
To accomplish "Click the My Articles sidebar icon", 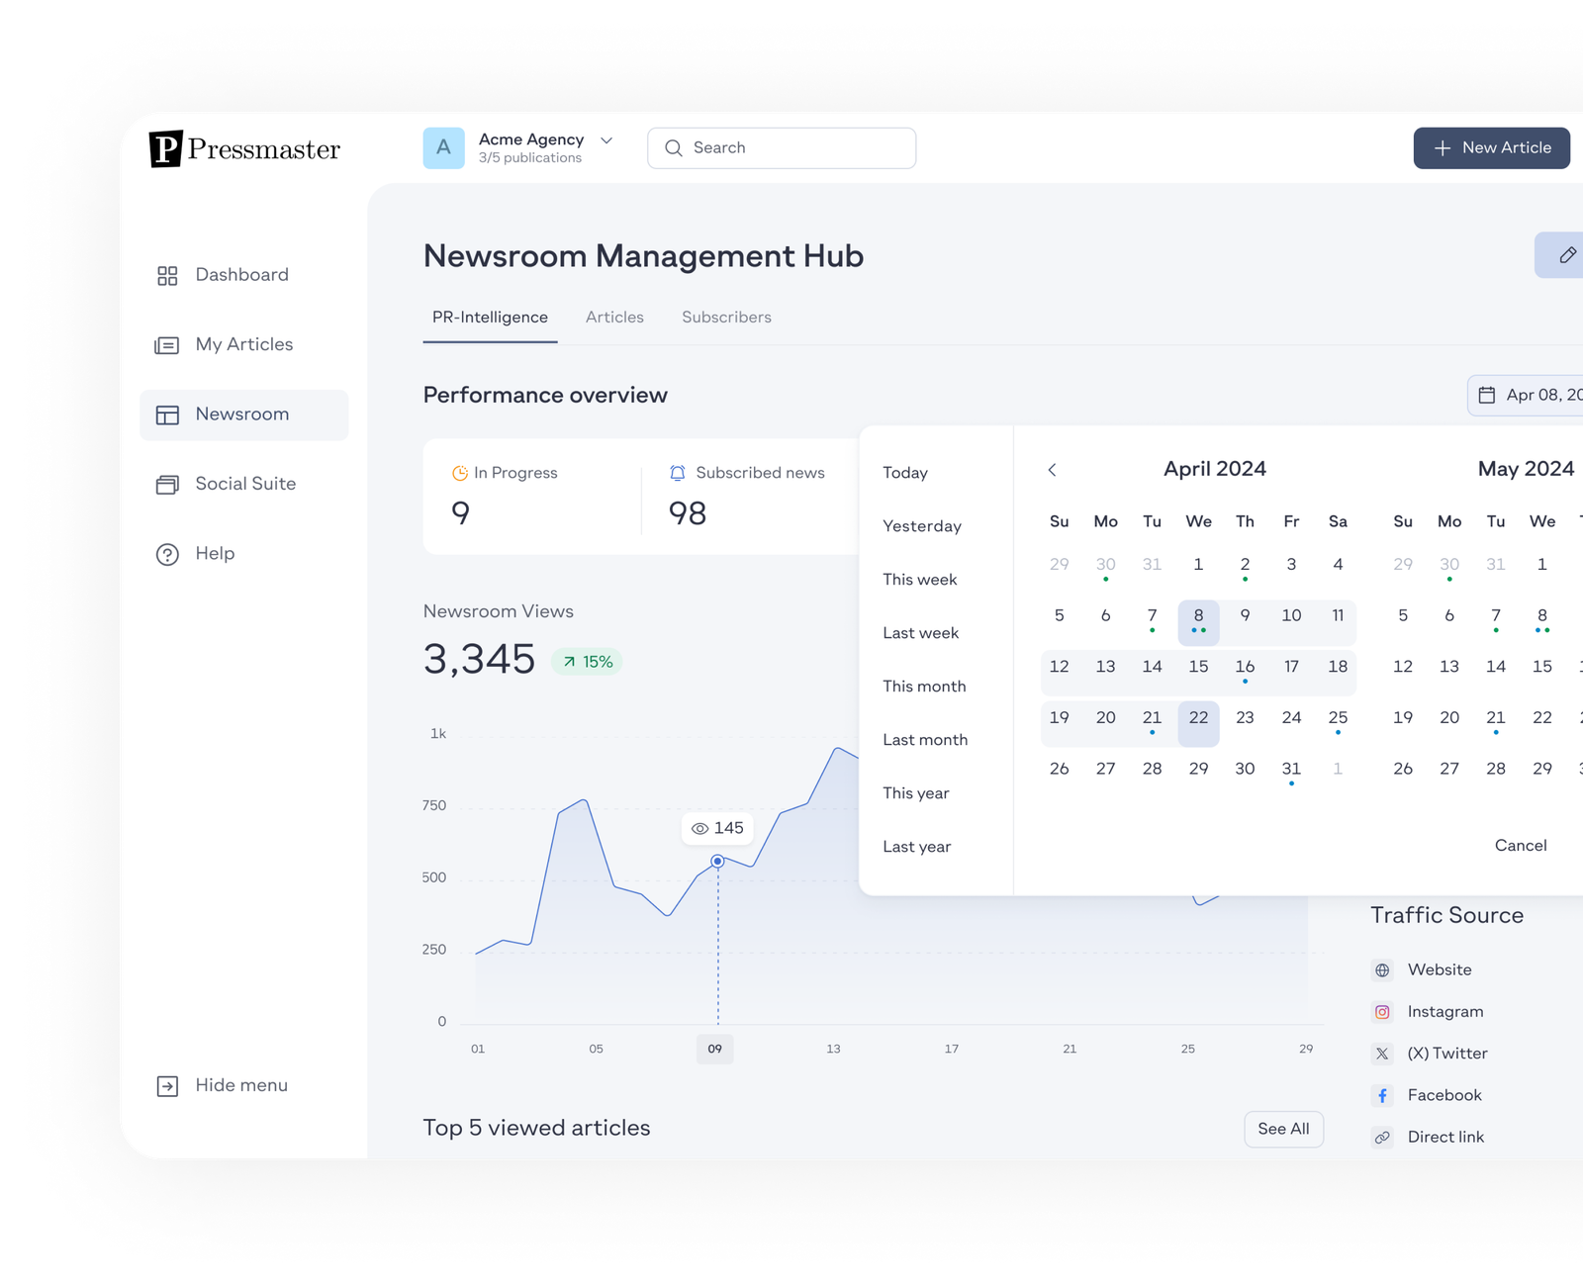I will click(167, 345).
